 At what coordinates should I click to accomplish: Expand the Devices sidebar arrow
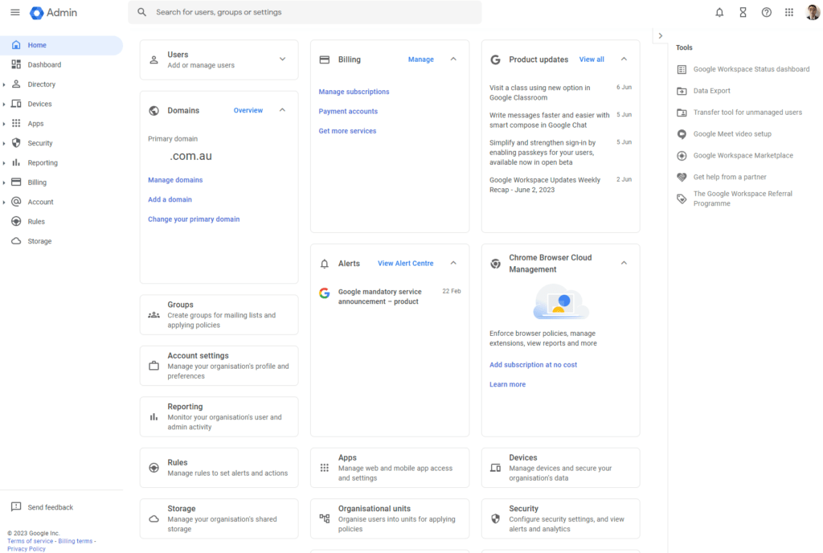[x=4, y=104]
